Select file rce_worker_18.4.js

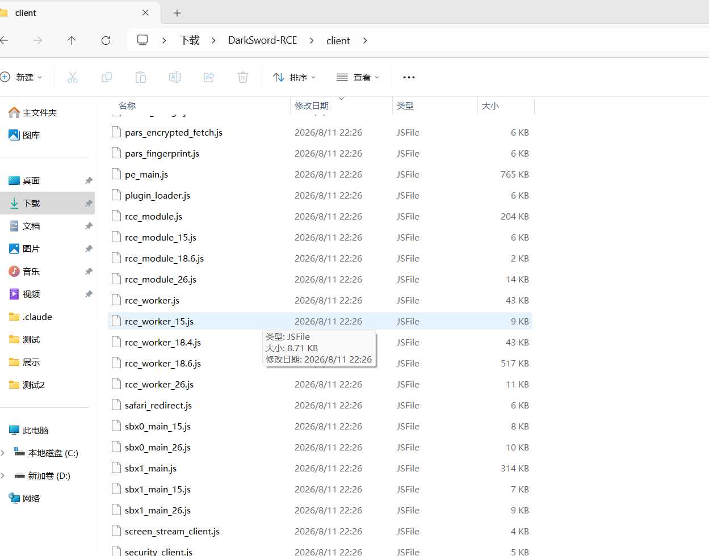[x=320, y=342]
